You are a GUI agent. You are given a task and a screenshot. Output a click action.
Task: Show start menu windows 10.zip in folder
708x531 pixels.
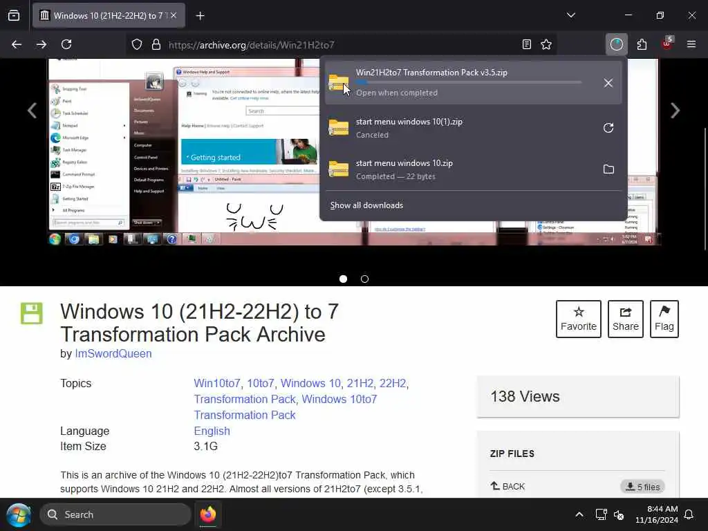(608, 169)
